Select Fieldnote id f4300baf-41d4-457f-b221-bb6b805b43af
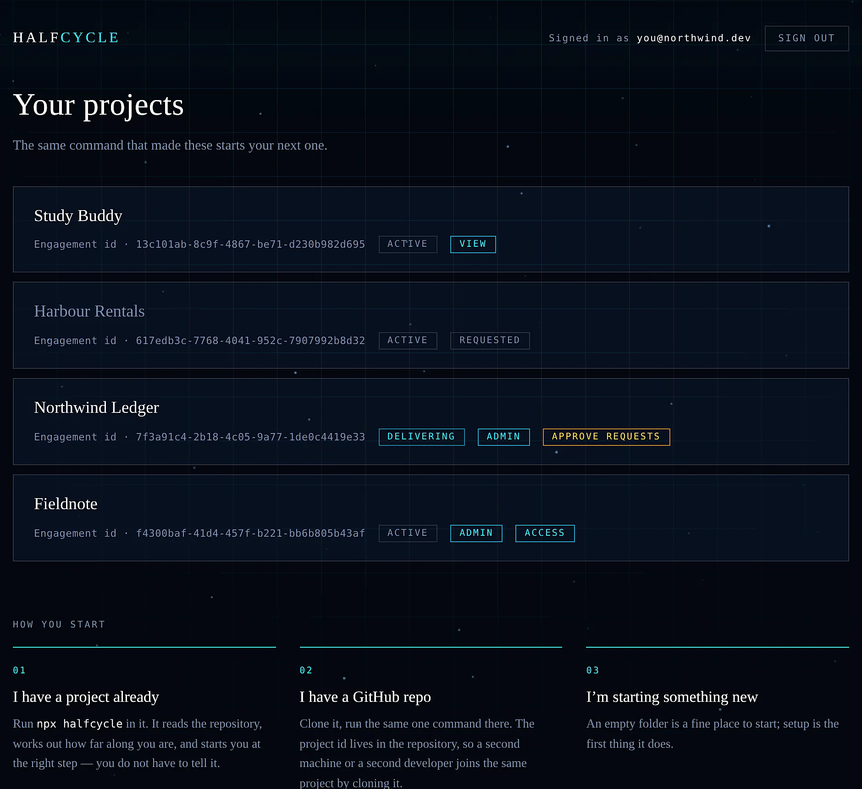 (x=250, y=533)
